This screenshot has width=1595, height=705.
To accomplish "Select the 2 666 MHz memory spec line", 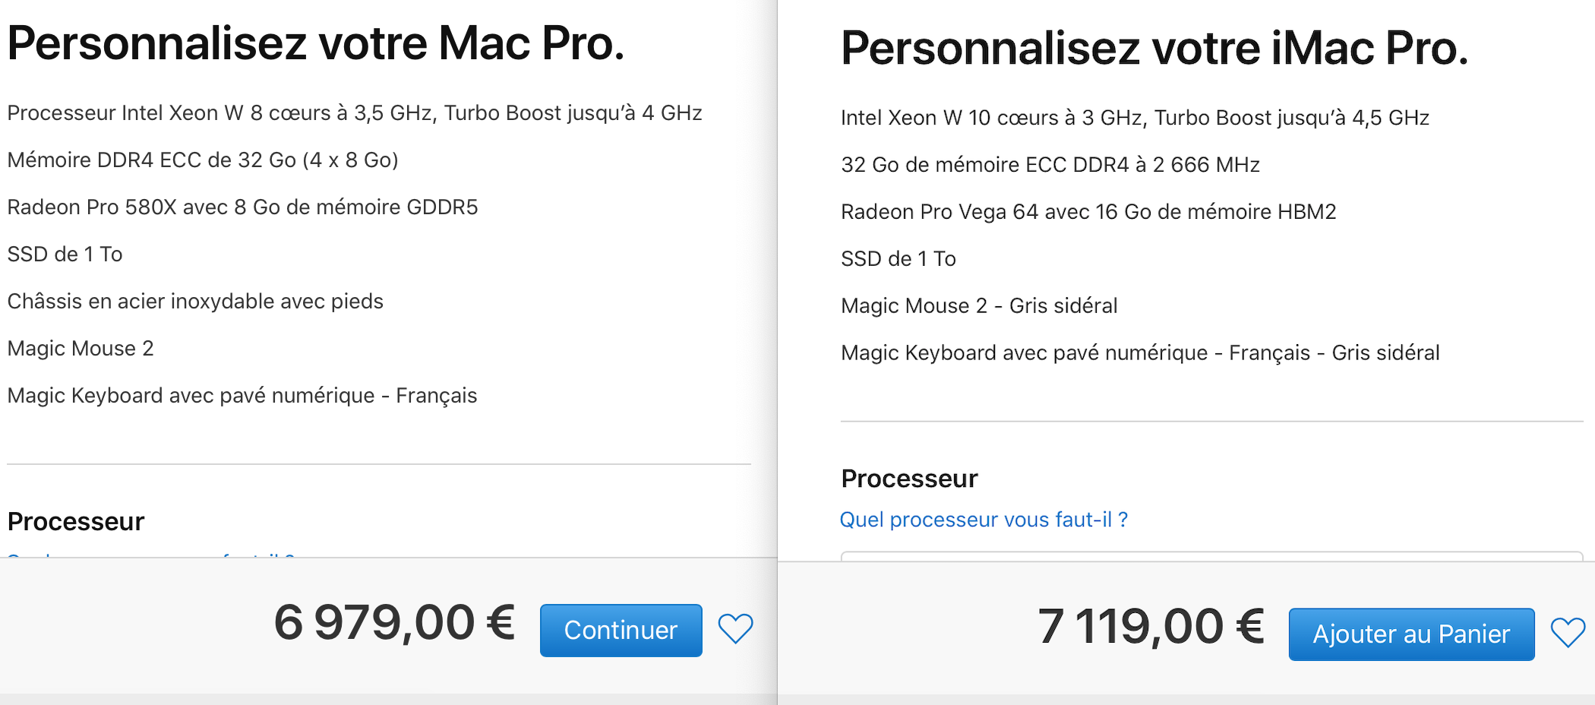I will pos(1050,165).
